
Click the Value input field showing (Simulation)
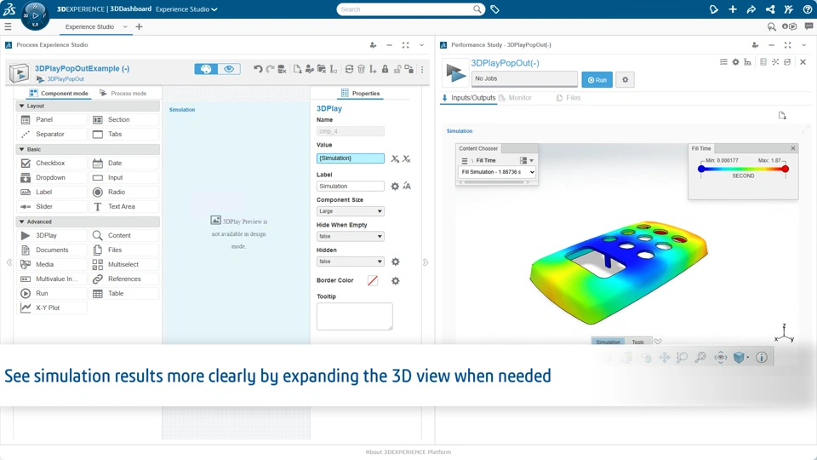[350, 158]
